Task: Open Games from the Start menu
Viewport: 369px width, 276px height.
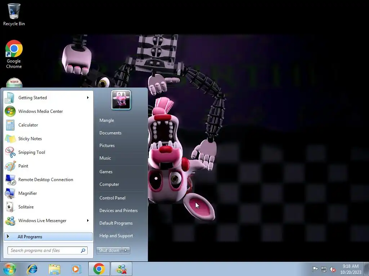Action: click(x=106, y=171)
